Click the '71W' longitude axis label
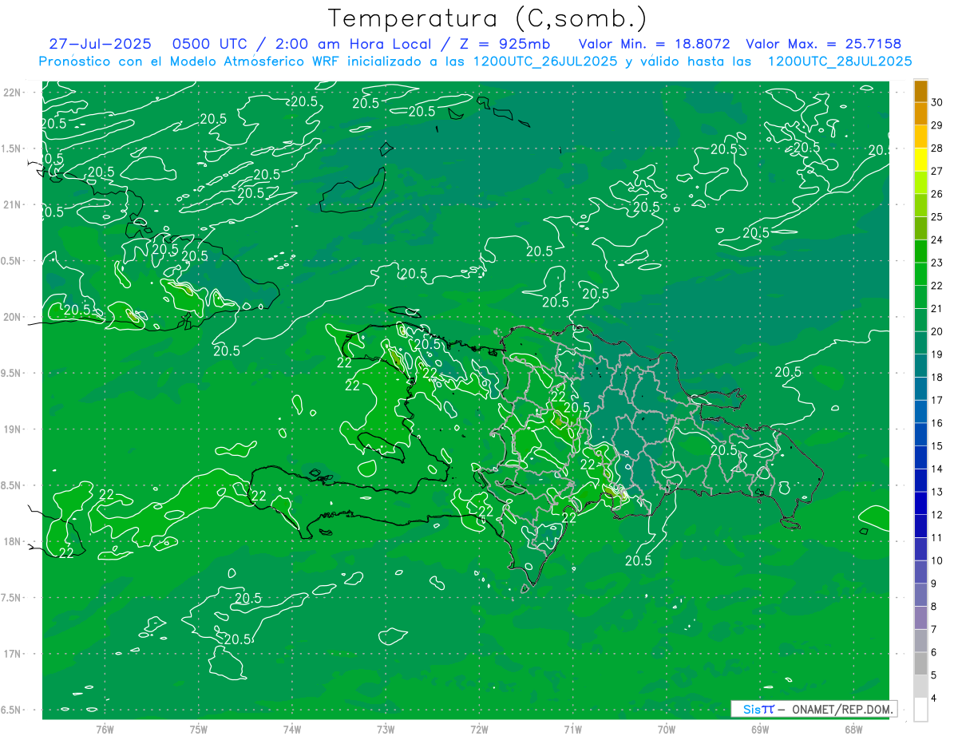Screen dimensions: 958x740 572,730
